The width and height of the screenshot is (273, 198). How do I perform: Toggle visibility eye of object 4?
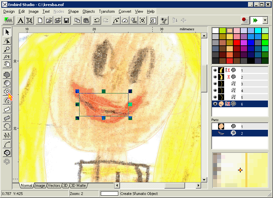pos(215,90)
